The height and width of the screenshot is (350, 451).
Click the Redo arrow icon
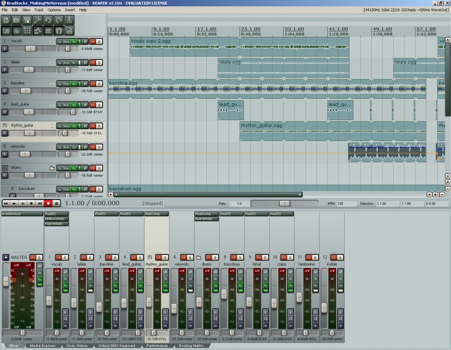point(59,20)
